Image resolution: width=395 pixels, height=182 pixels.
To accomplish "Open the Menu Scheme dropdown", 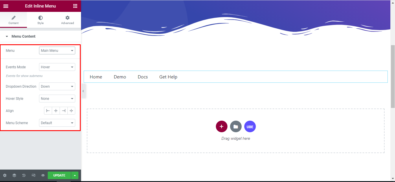I will pyautogui.click(x=57, y=123).
